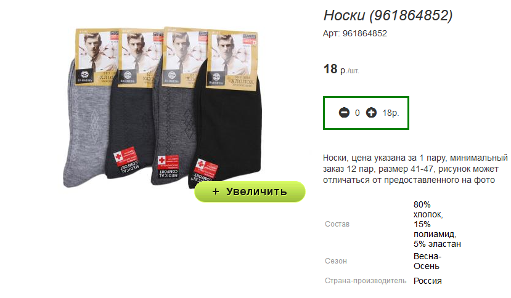Click the Россия country value
The width and height of the screenshot is (511, 298).
(x=428, y=281)
